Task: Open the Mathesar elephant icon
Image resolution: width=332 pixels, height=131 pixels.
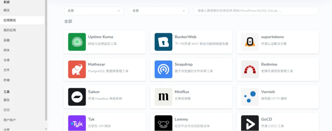Action: point(77,69)
